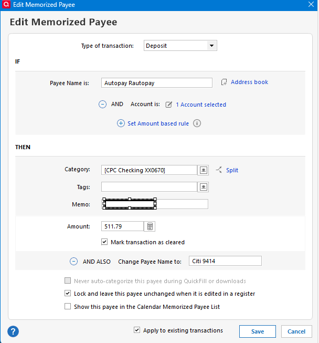Expand the Tags dropdown list

coord(203,187)
